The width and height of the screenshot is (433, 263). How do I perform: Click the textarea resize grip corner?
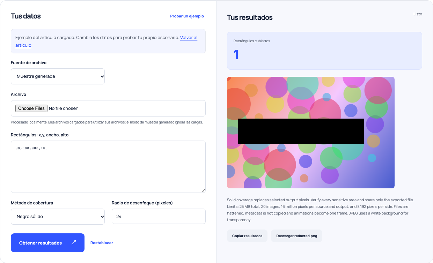click(x=203, y=190)
